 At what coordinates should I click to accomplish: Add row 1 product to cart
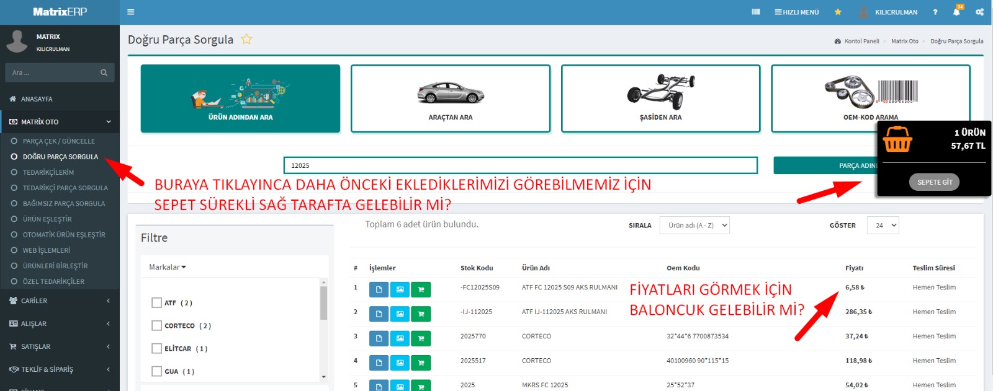tap(421, 289)
